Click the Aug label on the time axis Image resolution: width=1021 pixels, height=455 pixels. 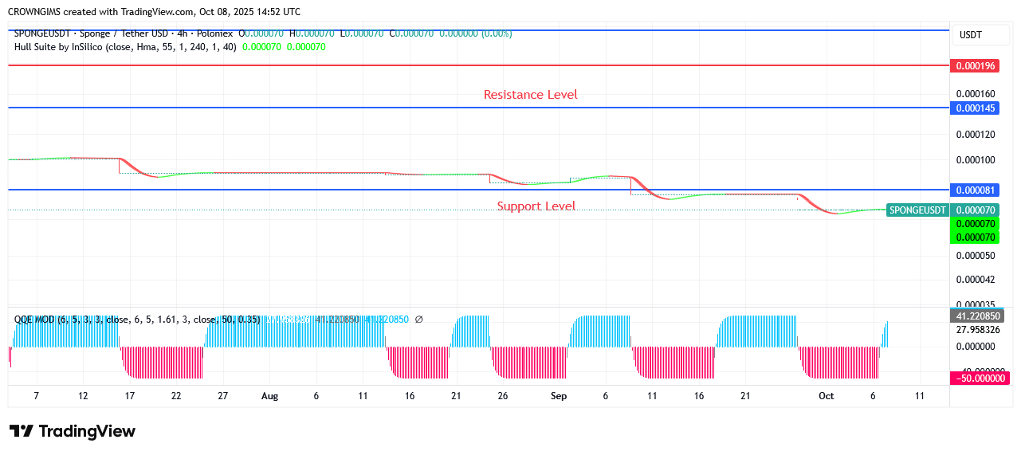pyautogui.click(x=269, y=396)
